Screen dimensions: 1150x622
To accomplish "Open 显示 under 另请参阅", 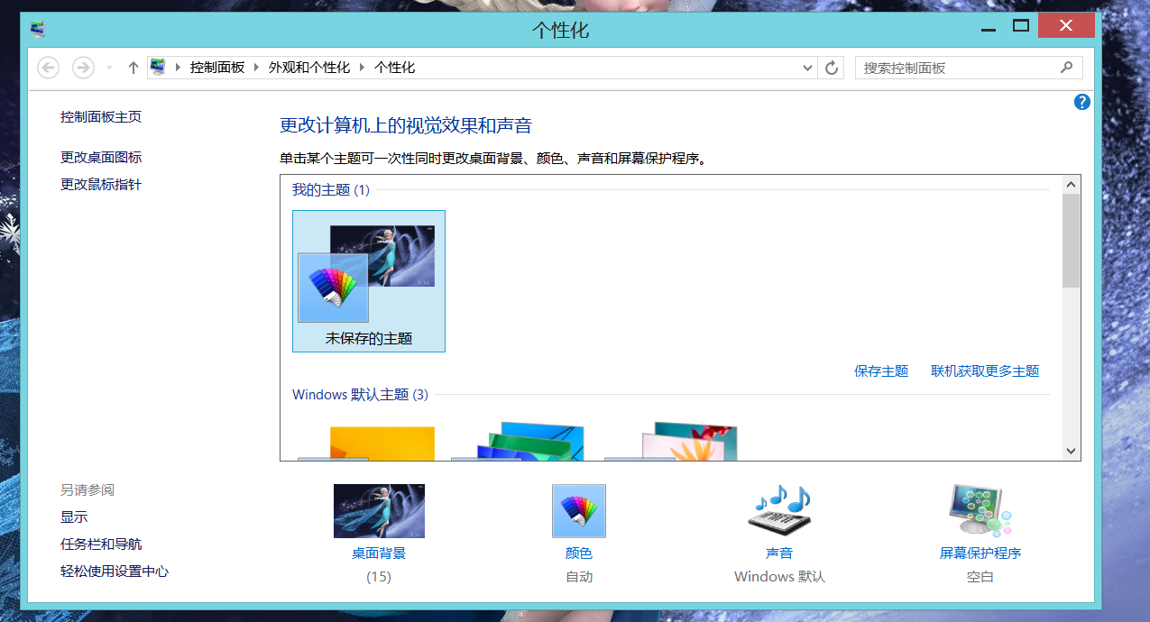I will click(x=74, y=517).
